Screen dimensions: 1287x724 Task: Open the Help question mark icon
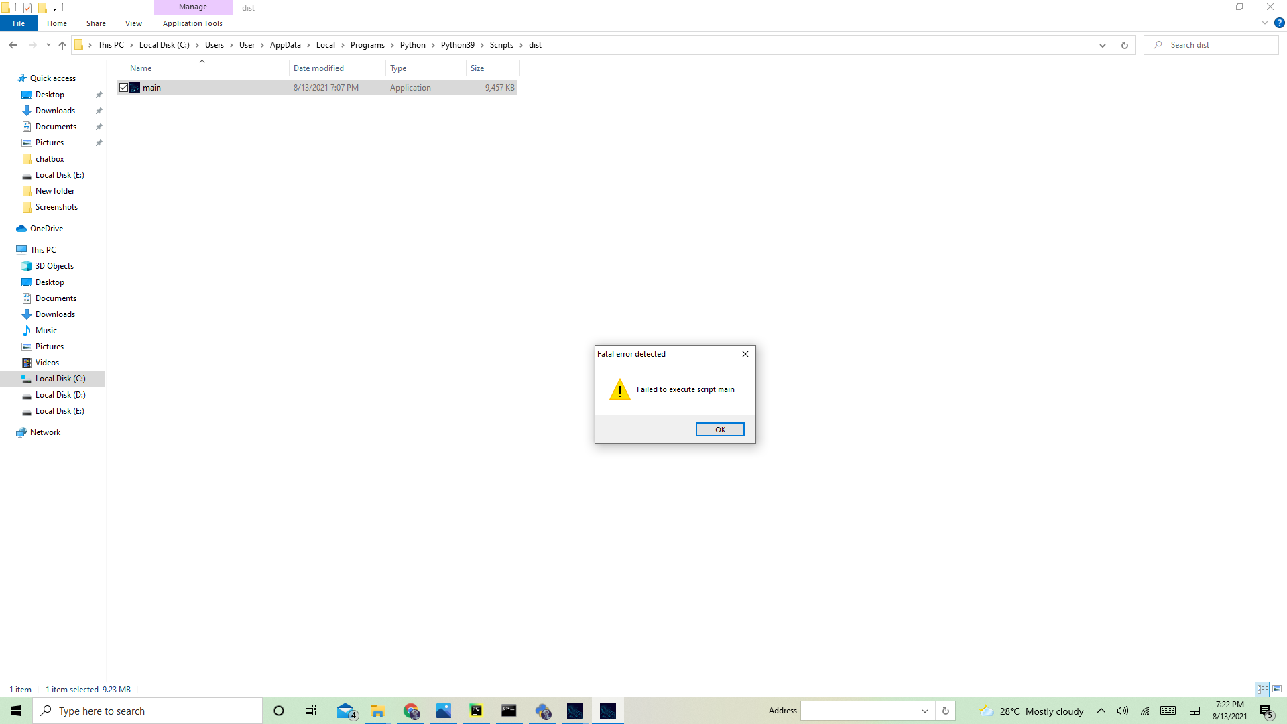1279,23
